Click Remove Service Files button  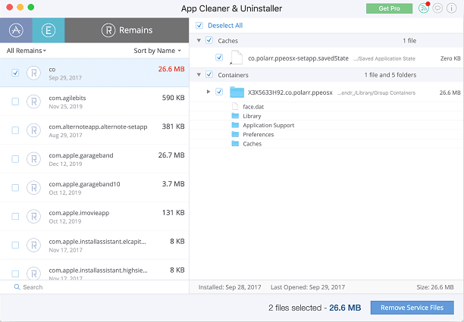(412, 308)
